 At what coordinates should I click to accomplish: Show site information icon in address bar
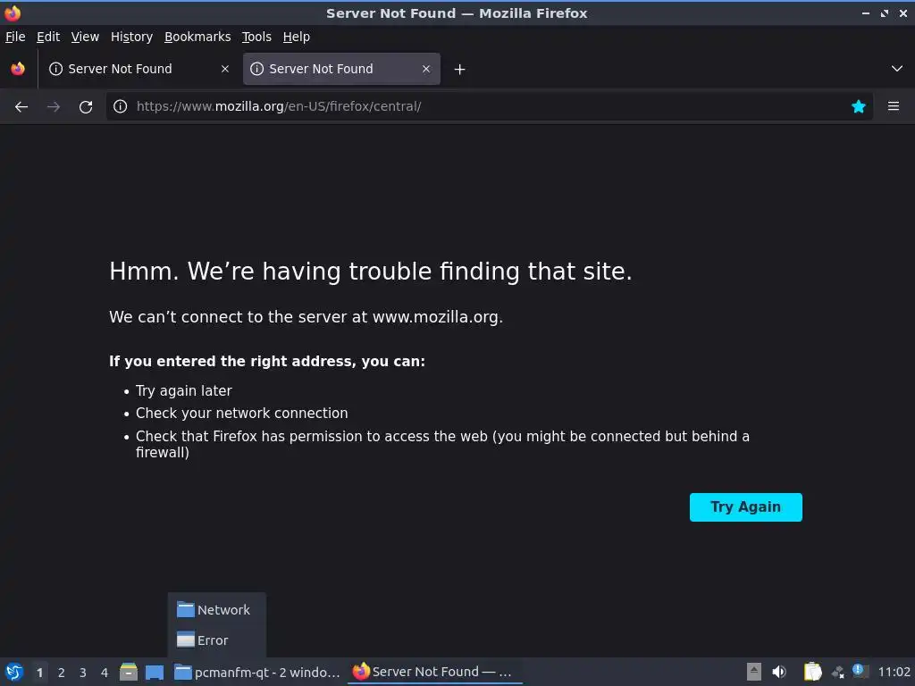click(121, 106)
